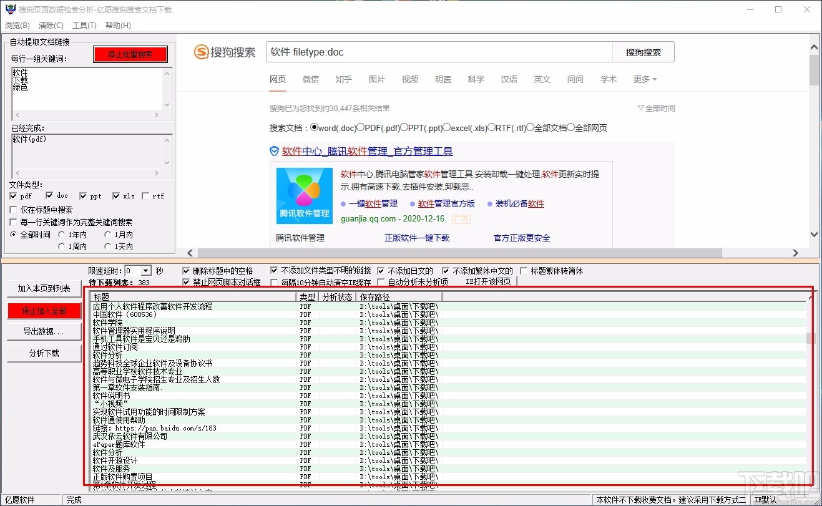Open the 软件中心_腾讯软件管理 result link
This screenshot has height=506, width=822.
(x=367, y=150)
